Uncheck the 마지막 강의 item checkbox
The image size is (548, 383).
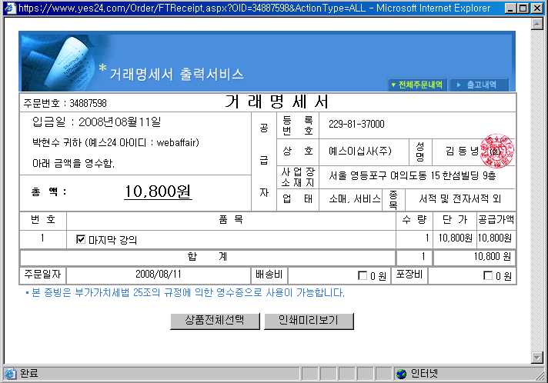point(81,239)
